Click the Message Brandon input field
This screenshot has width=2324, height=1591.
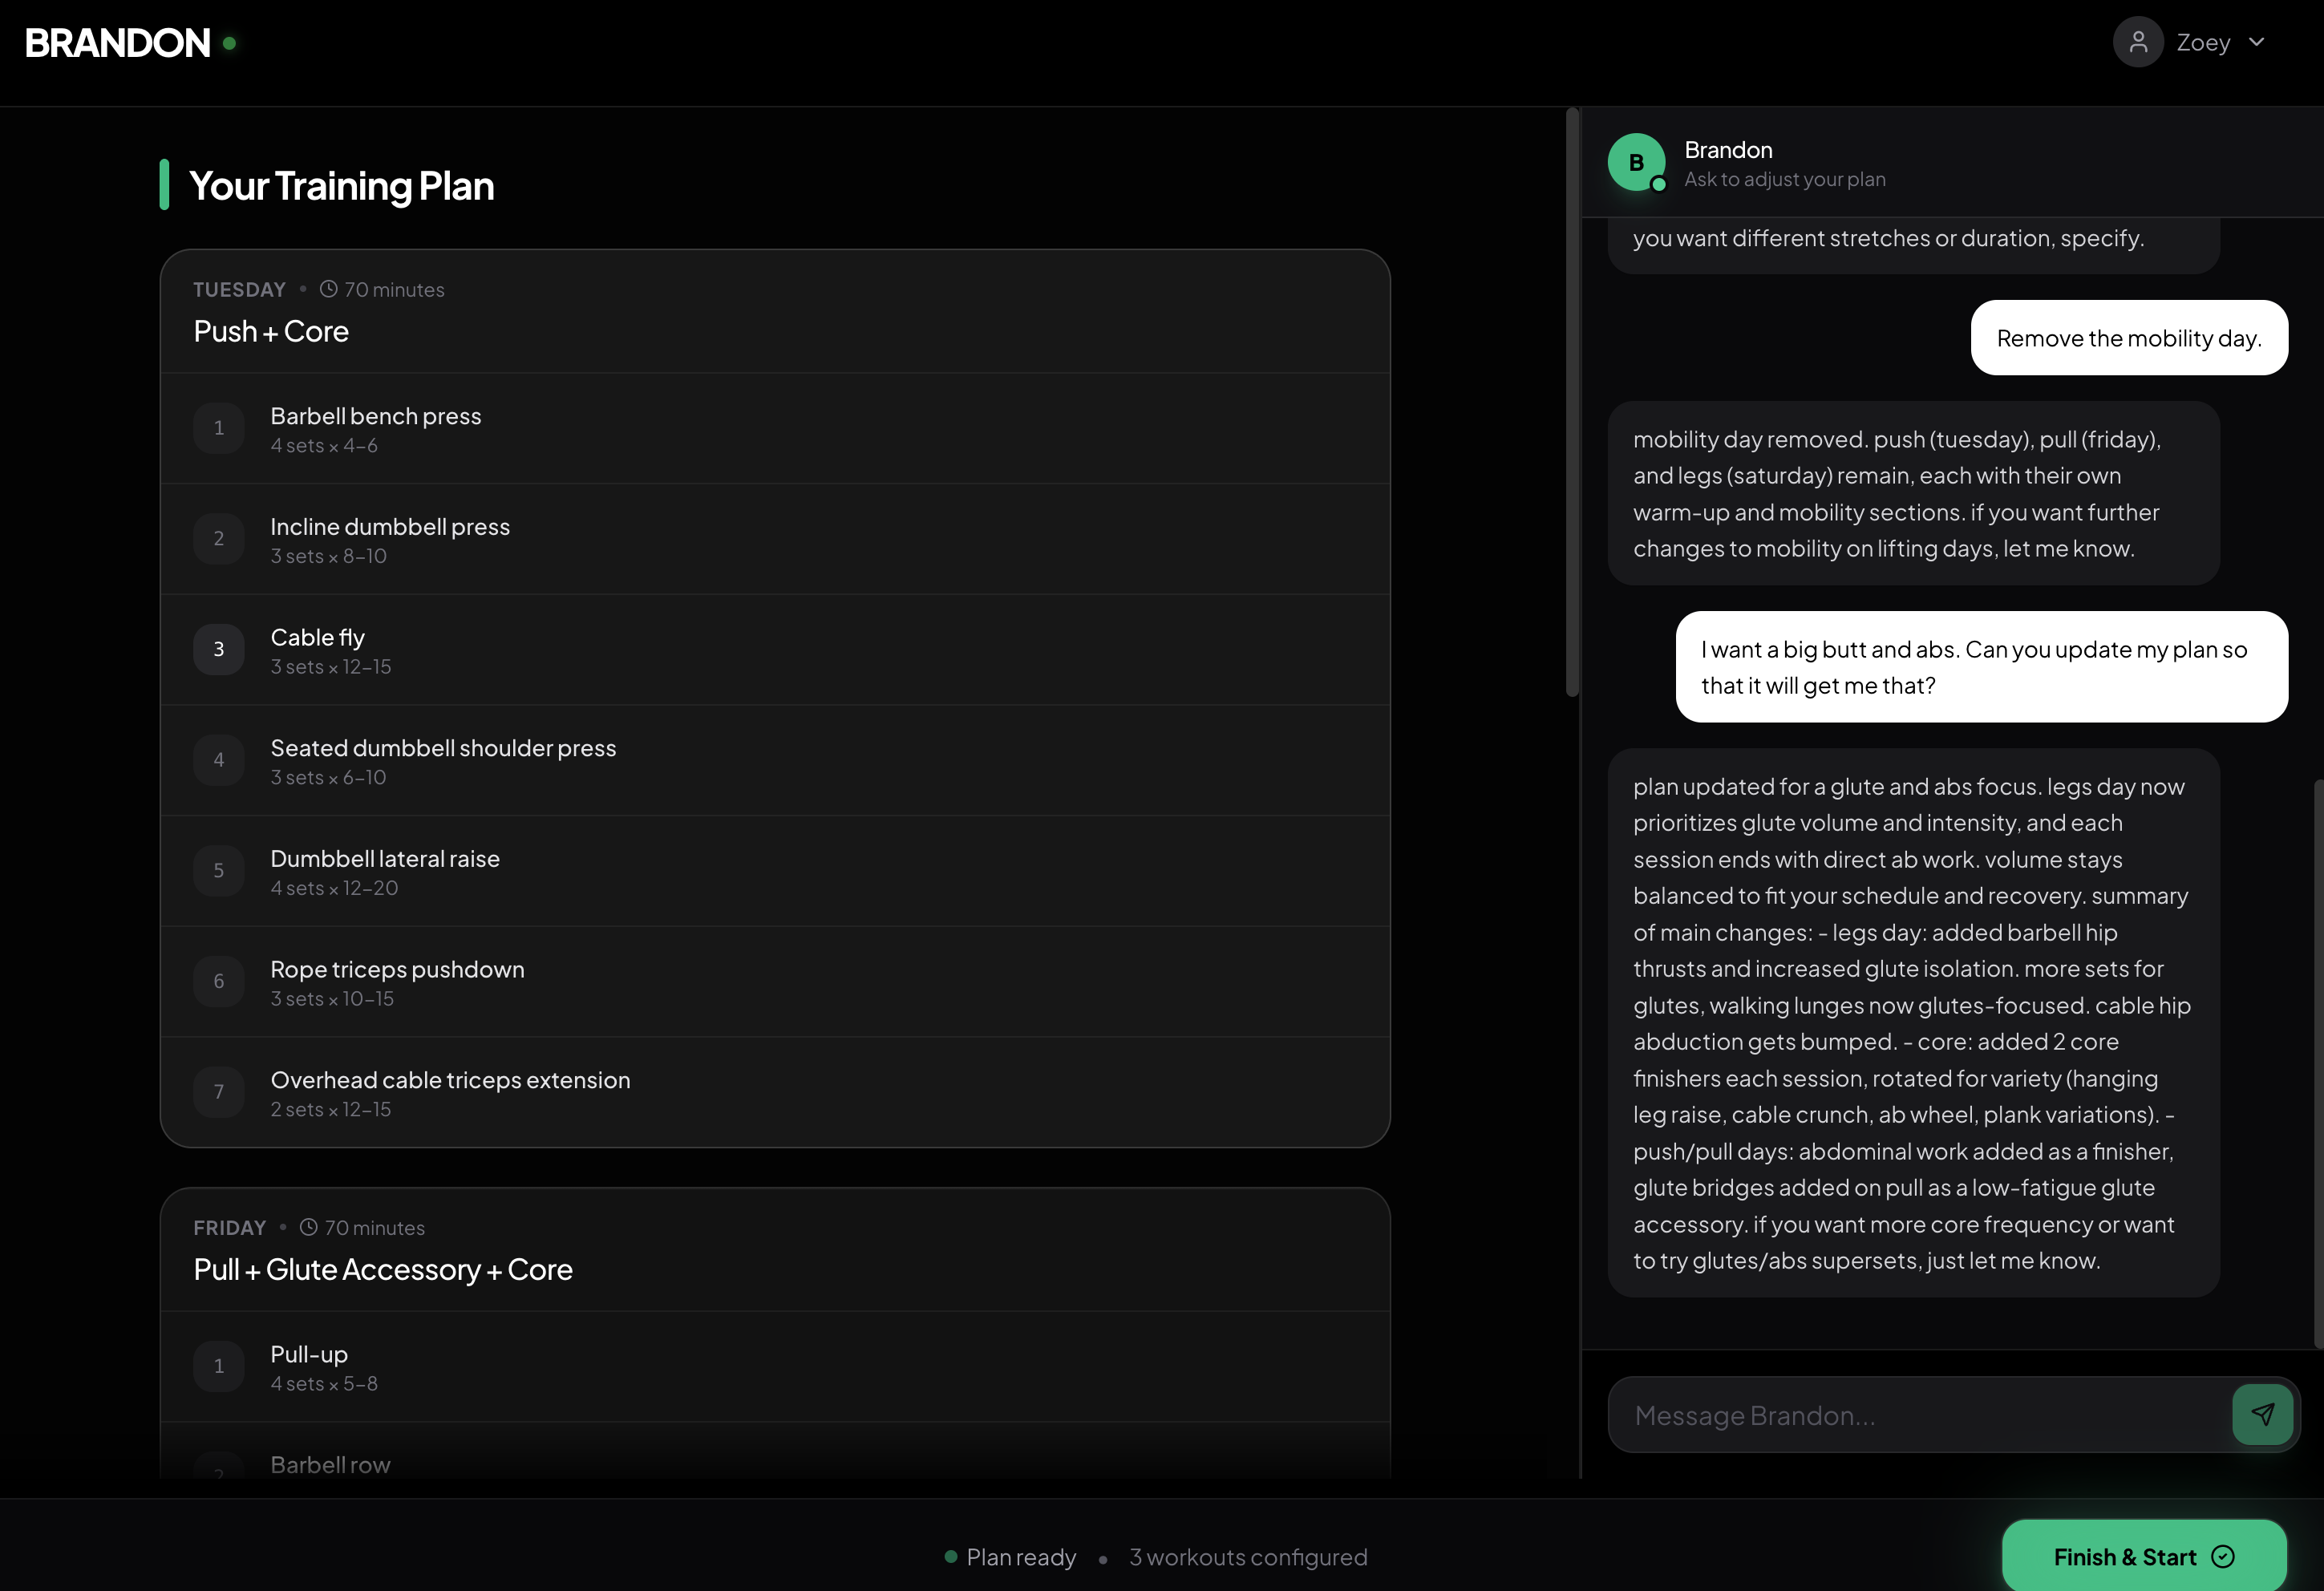1900,1414
